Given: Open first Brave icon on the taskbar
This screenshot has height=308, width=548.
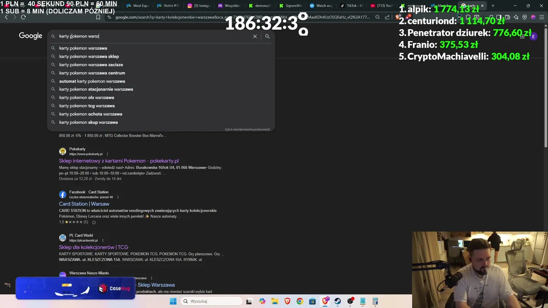Looking at the screenshot, I should (287, 301).
